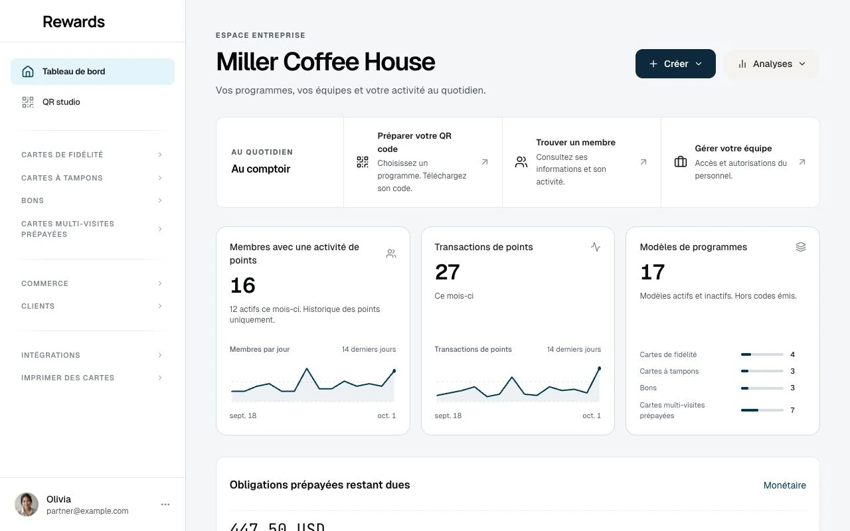Click the briefcase icon beside Gérer votre équipe
This screenshot has width=850, height=531.
(x=681, y=162)
